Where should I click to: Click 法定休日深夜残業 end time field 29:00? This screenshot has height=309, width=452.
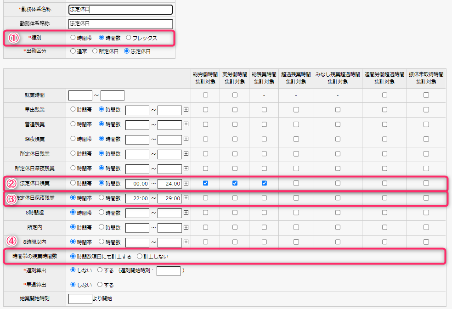(x=169, y=198)
